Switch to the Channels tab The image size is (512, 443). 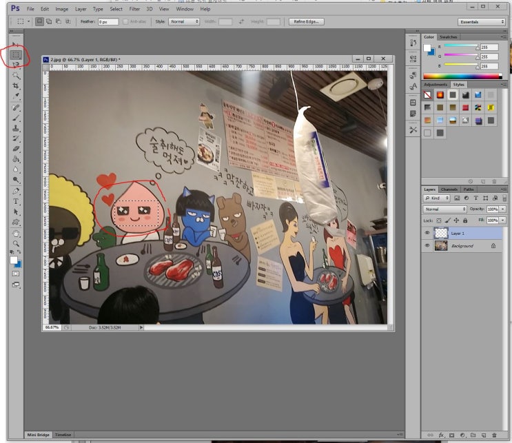point(449,189)
